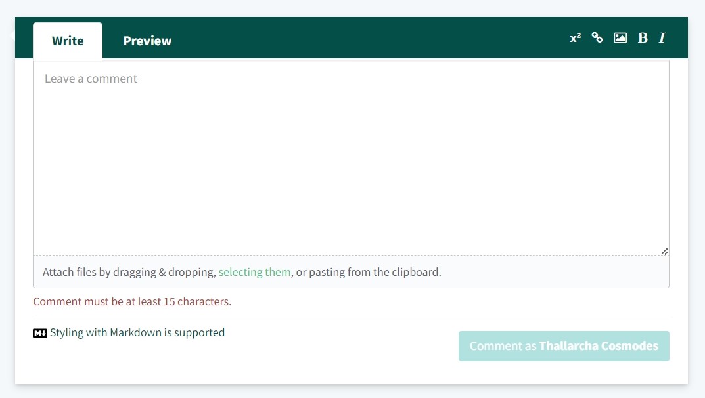705x398 pixels.
Task: Focus the "Leave a comment" placeholder text
Action: pyautogui.click(x=91, y=79)
